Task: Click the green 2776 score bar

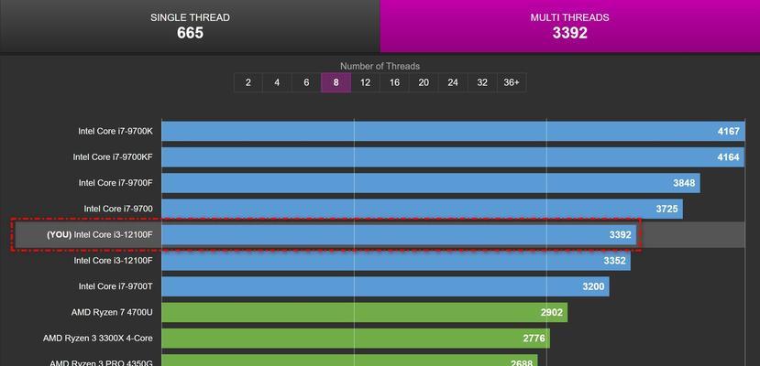Action: (x=356, y=339)
